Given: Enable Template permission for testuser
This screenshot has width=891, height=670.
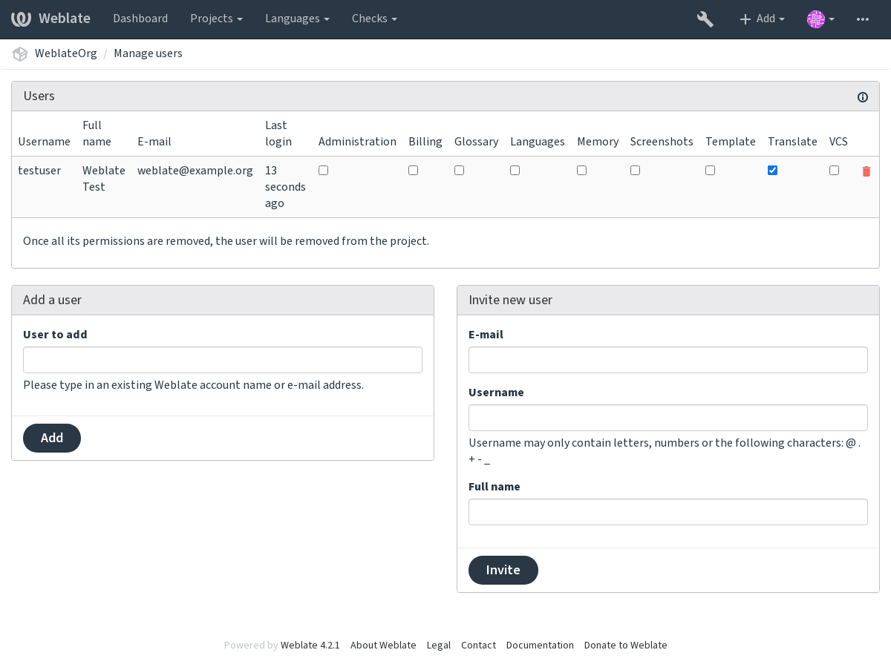Looking at the screenshot, I should coord(710,170).
